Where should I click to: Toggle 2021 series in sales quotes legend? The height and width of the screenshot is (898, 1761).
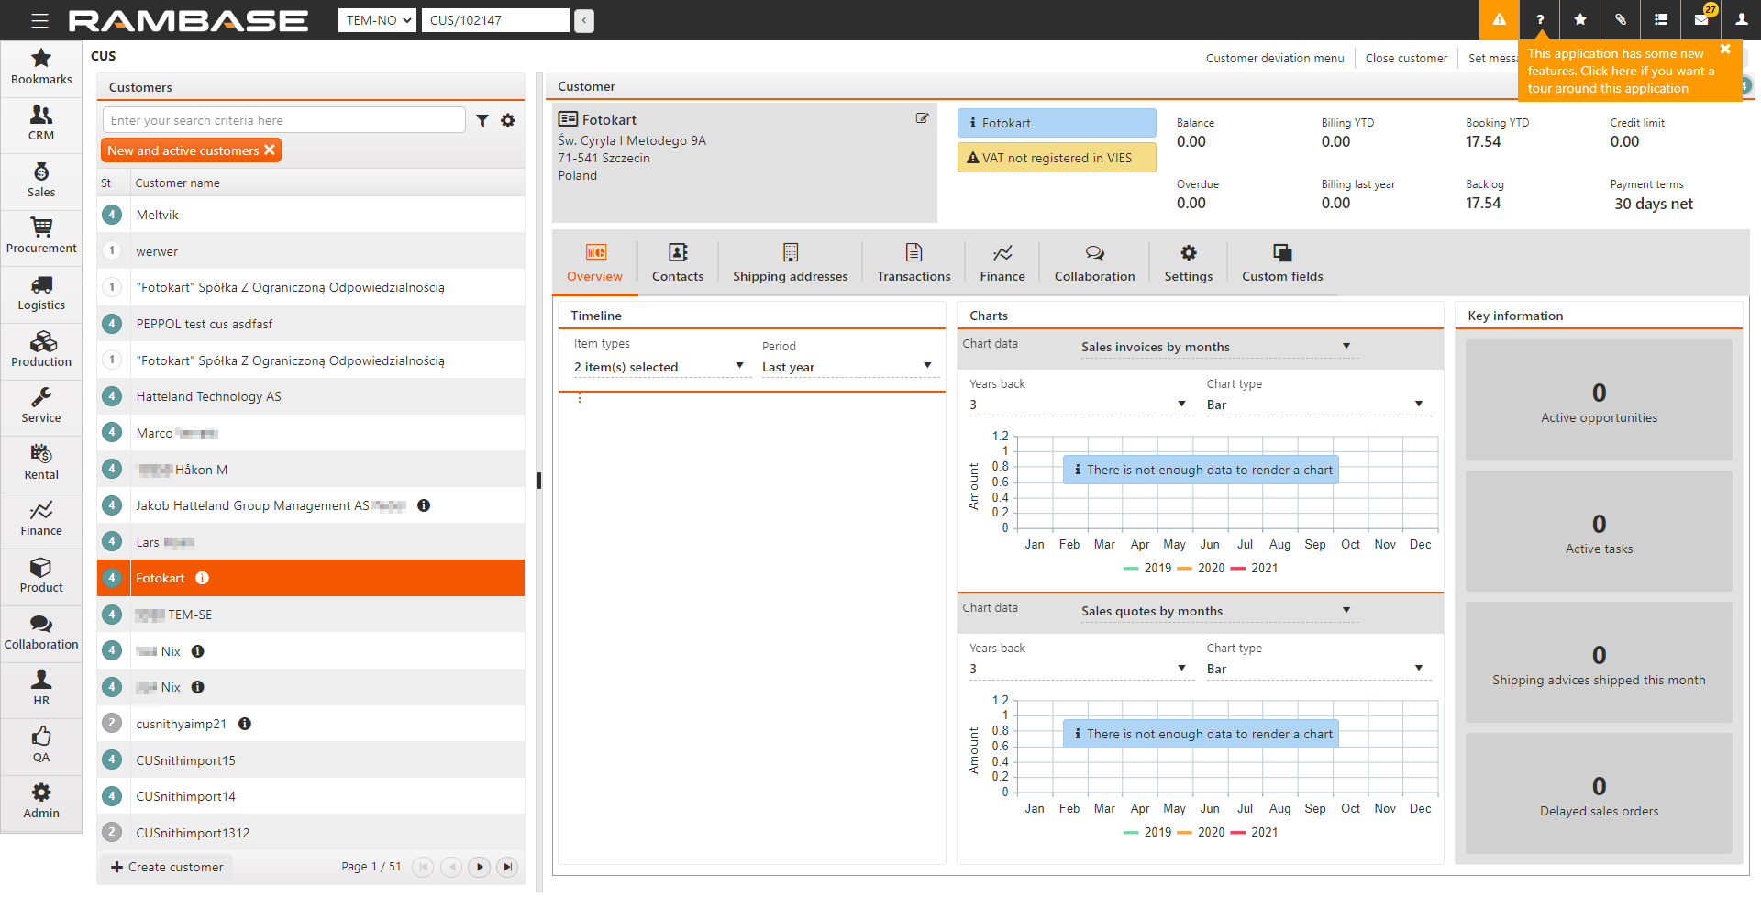pyautogui.click(x=1254, y=833)
